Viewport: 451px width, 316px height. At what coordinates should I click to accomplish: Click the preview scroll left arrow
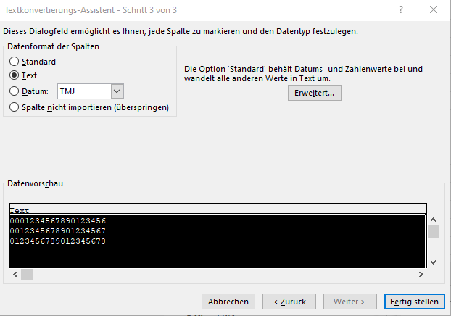15,274
